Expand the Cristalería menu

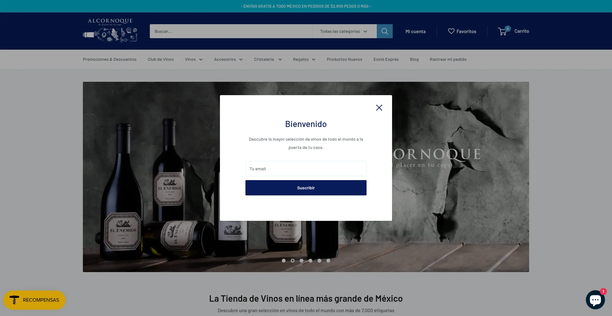[x=268, y=60]
